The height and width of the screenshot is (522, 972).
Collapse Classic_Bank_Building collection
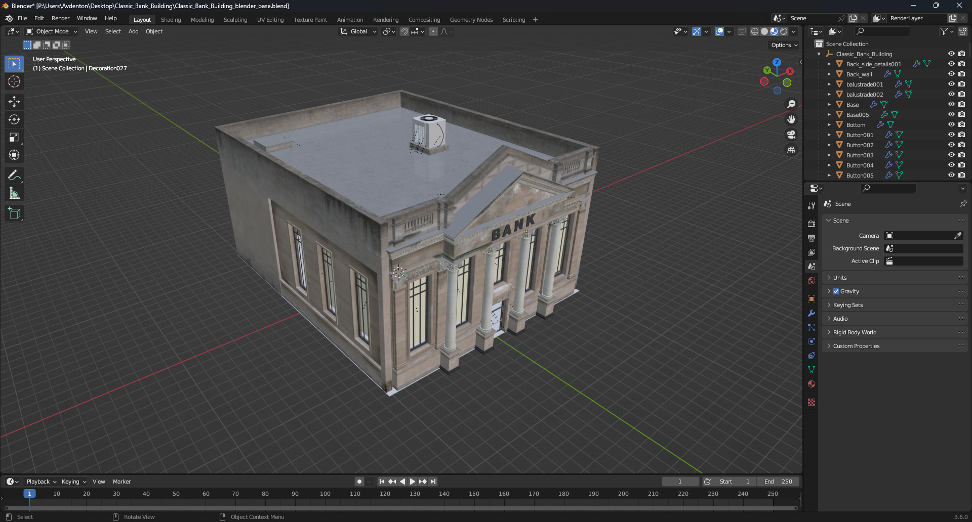click(819, 54)
